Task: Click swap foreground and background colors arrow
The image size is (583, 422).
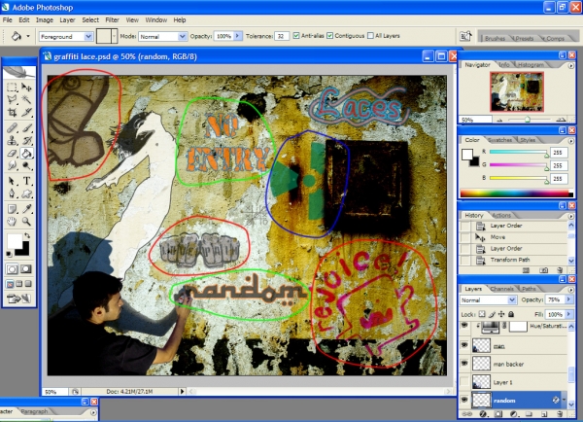Action: [x=27, y=235]
